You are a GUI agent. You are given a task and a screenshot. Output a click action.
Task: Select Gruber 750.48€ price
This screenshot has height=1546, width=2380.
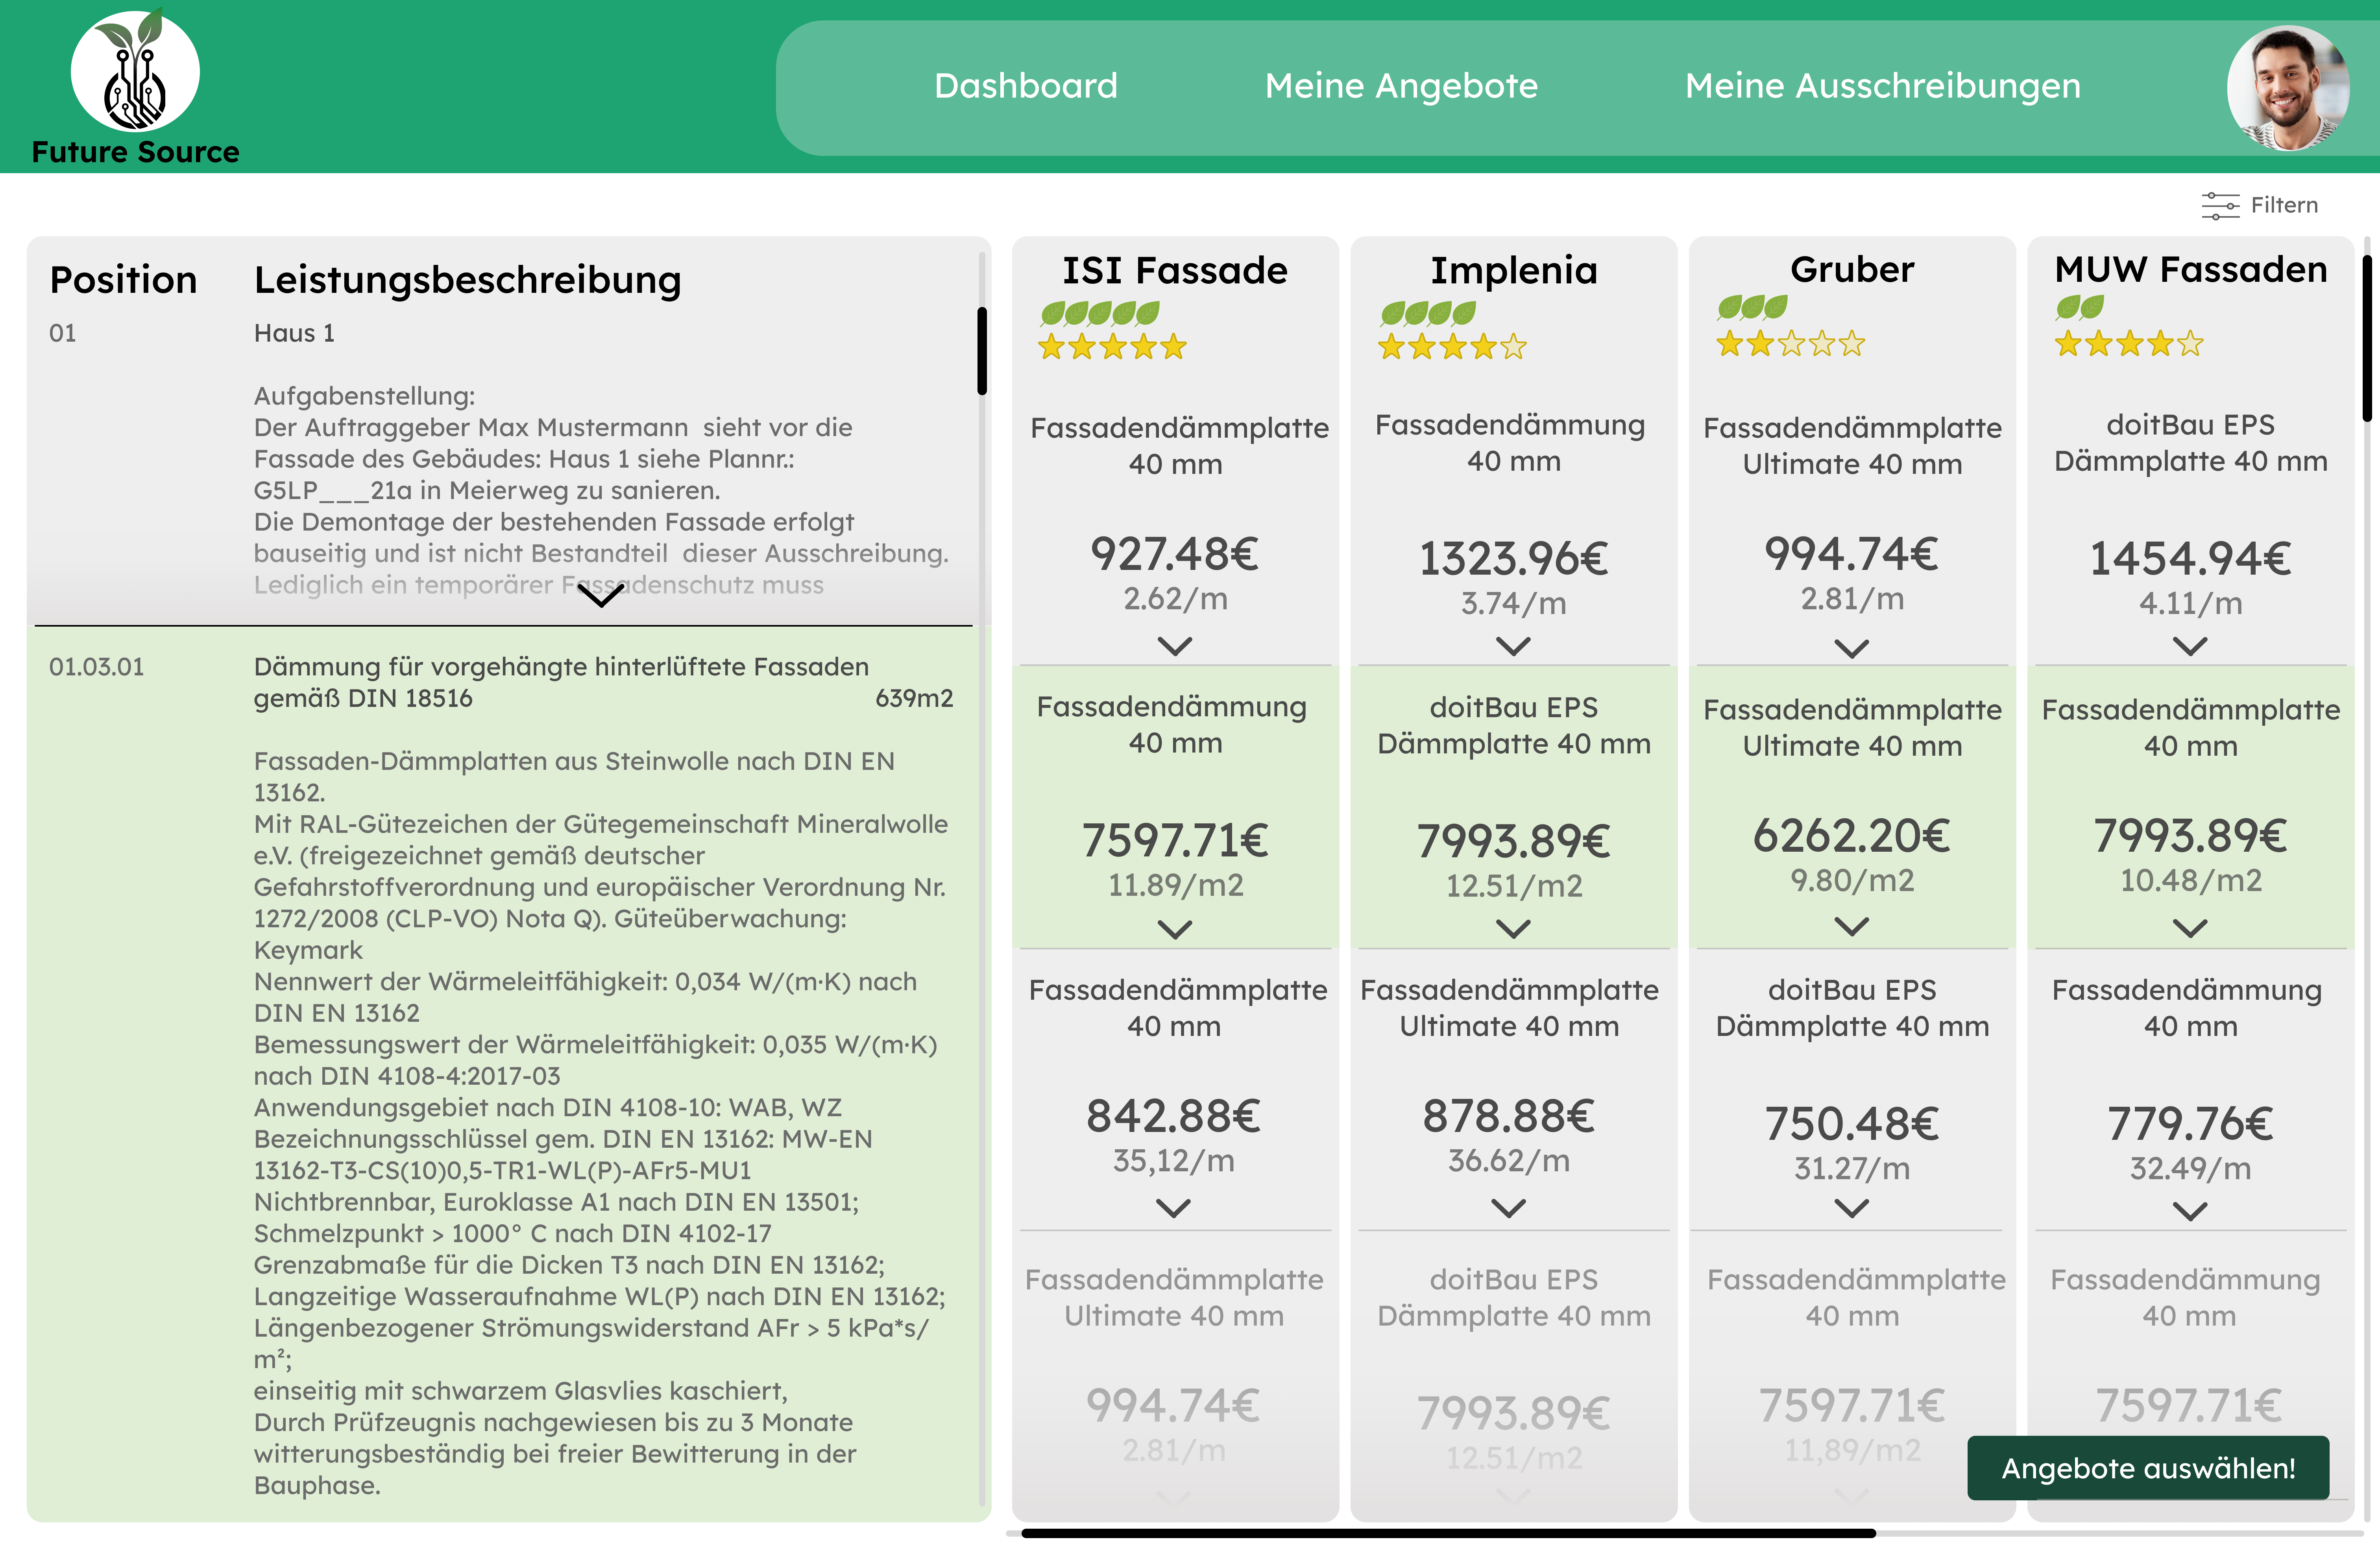[1852, 1124]
